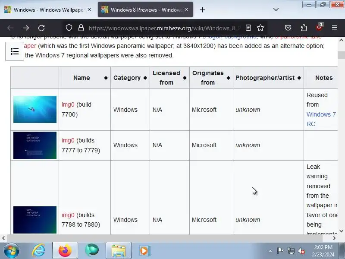Open img0 link for build 7700
The width and height of the screenshot is (345, 259).
68,104
